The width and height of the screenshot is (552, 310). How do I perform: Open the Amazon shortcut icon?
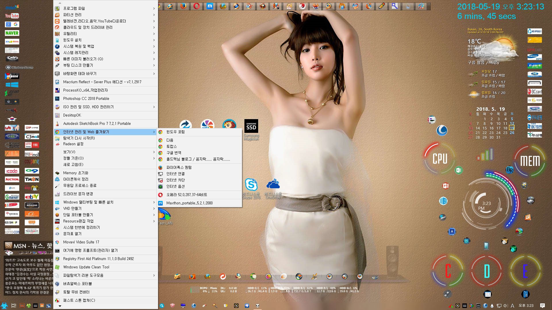(32, 205)
